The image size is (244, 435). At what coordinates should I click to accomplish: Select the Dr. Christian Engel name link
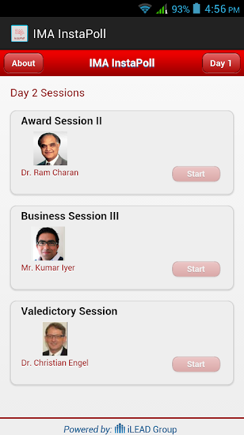[55, 363]
